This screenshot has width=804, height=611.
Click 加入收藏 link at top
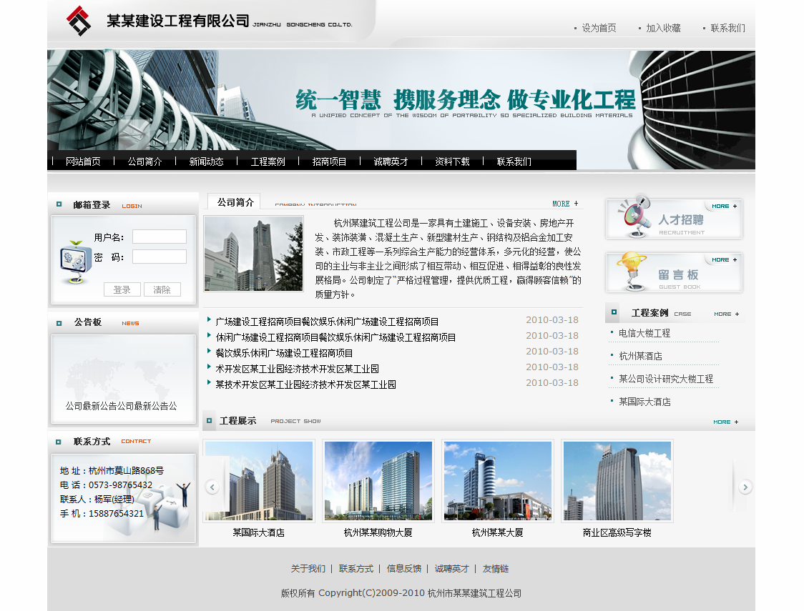pyautogui.click(x=663, y=28)
